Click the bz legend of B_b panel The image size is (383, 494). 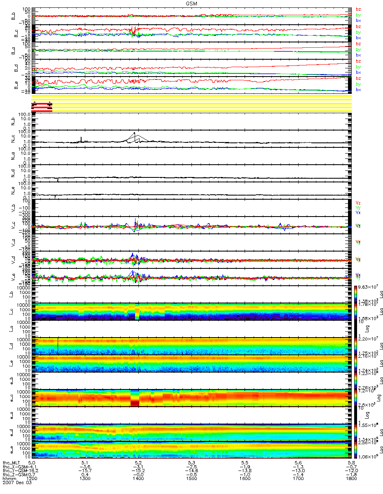(x=358, y=9)
